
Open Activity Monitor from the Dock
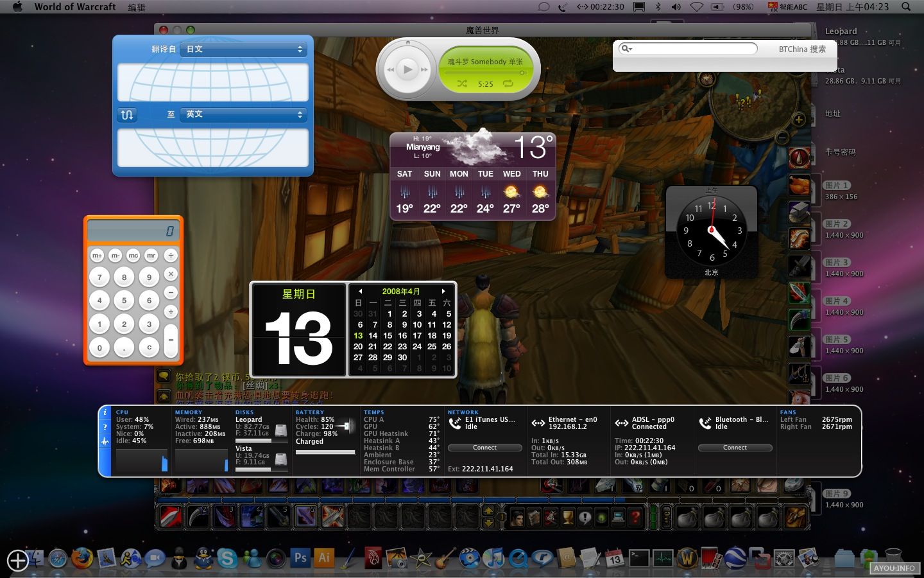pos(663,558)
